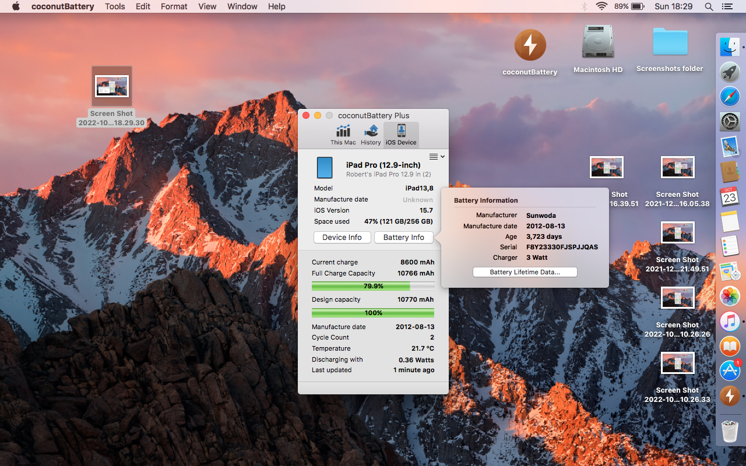Open the Edit menu
Image resolution: width=746 pixels, height=466 pixels.
click(143, 6)
